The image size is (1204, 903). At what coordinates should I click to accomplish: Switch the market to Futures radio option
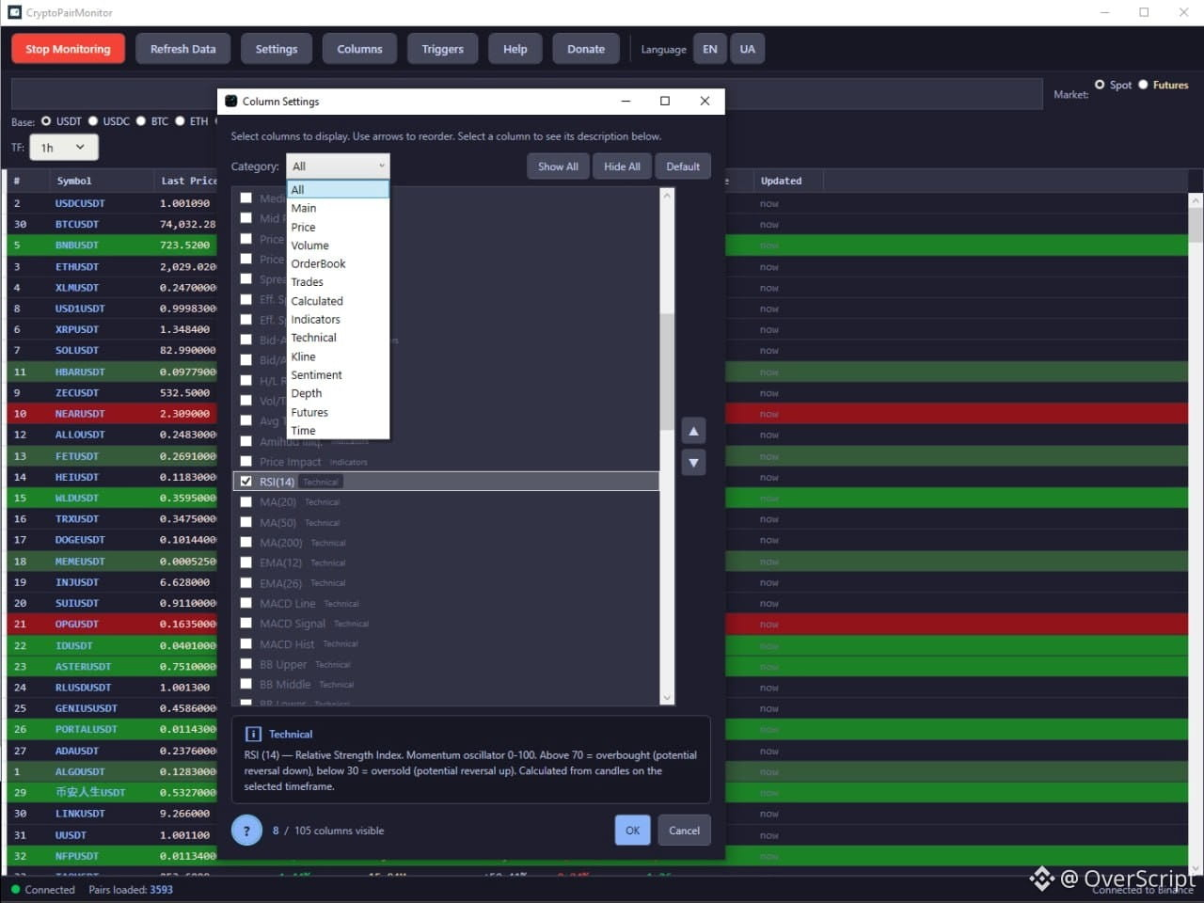[1144, 85]
